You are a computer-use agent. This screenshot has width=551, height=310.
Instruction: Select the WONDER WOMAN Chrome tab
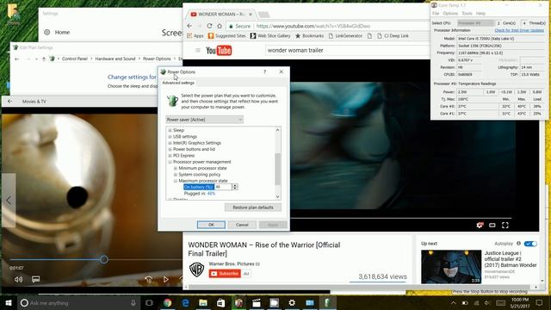(221, 14)
